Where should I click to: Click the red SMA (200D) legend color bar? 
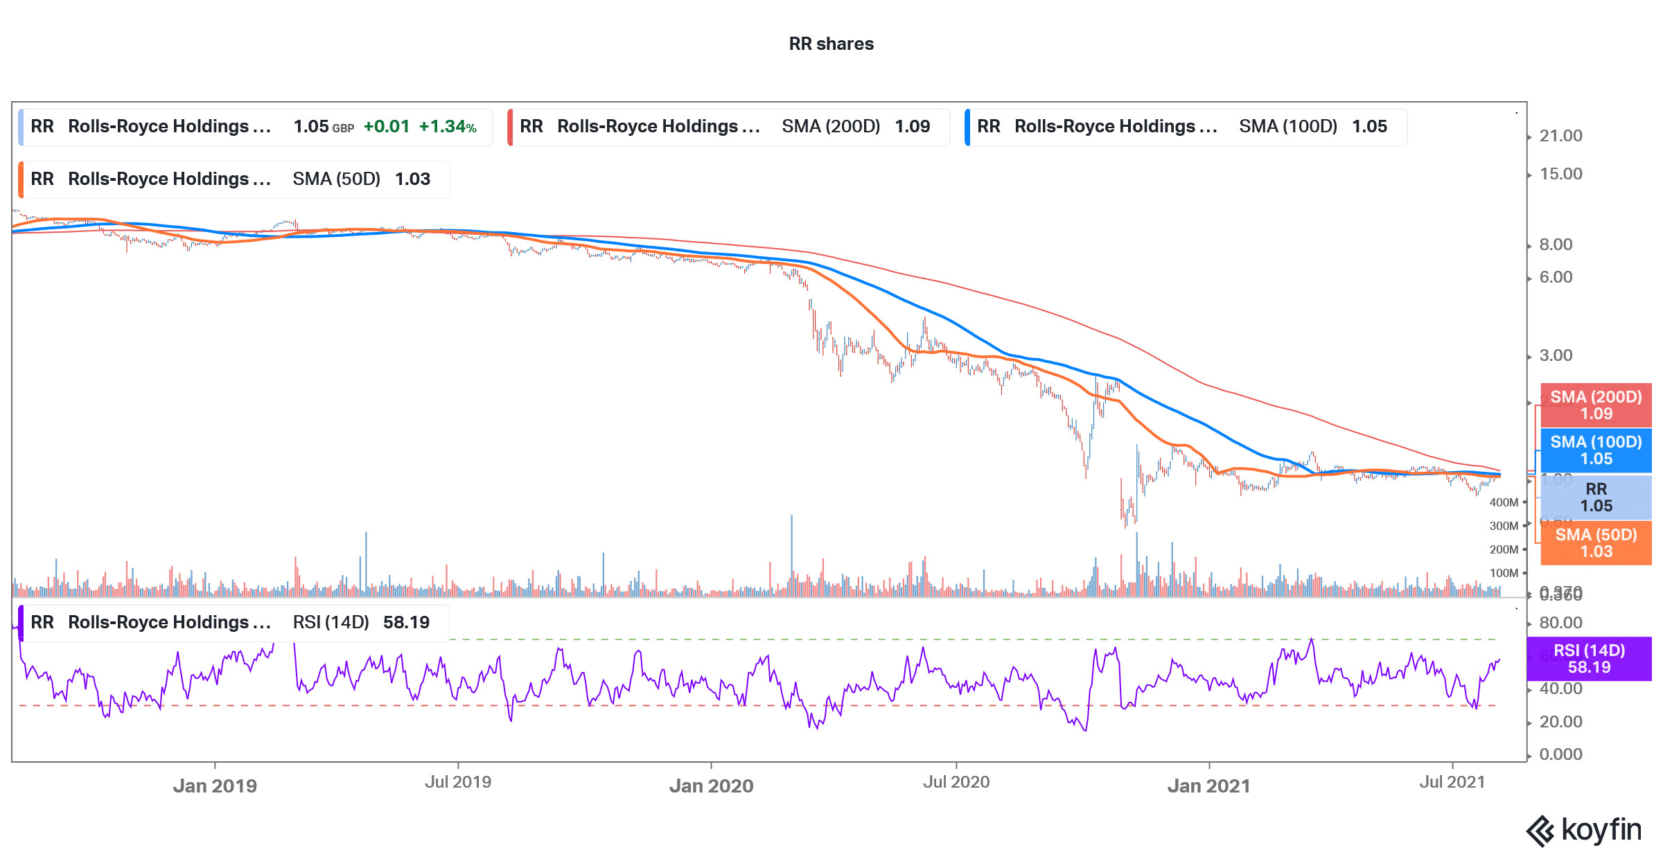coord(510,127)
